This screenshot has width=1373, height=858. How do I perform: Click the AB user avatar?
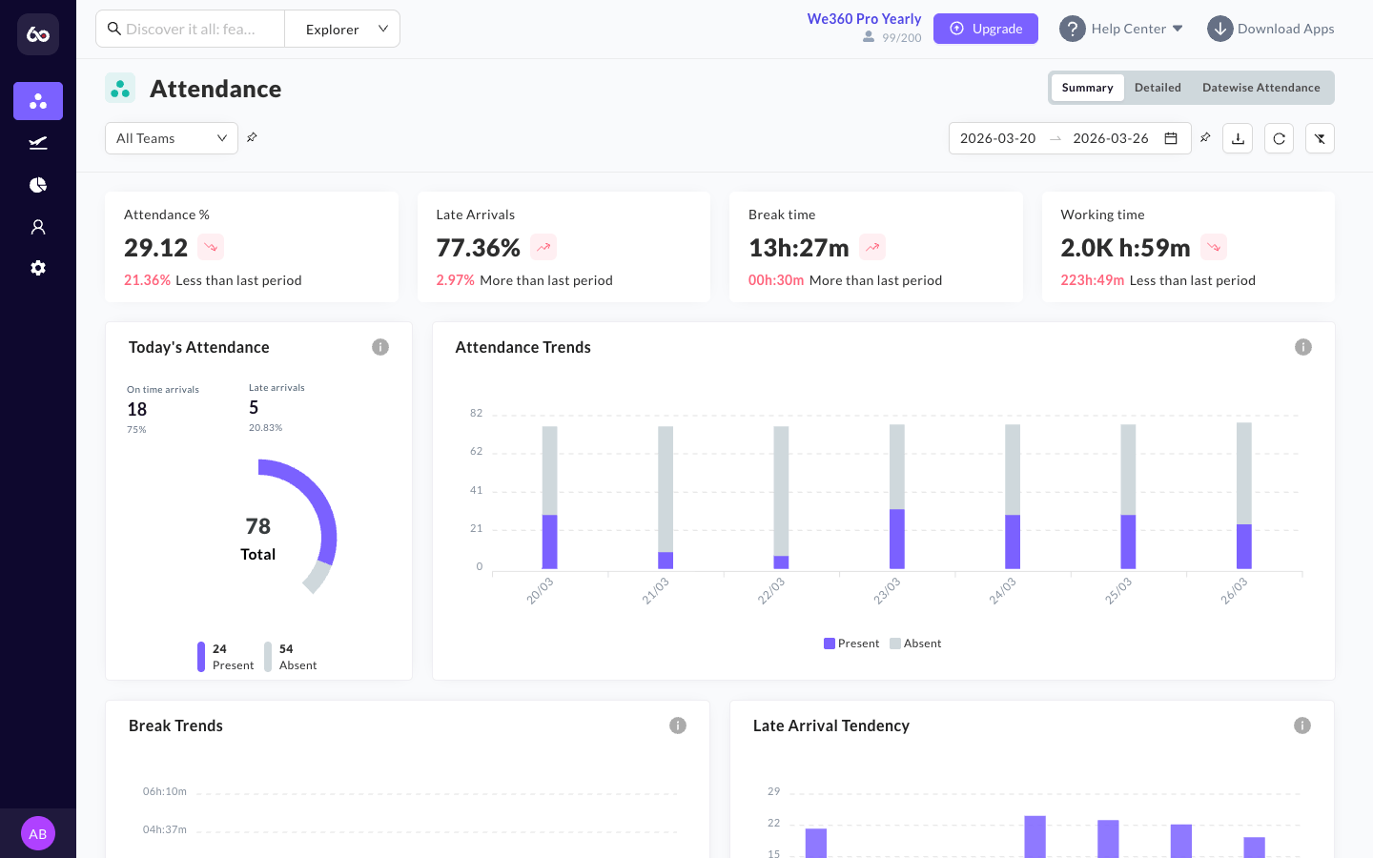tap(38, 833)
